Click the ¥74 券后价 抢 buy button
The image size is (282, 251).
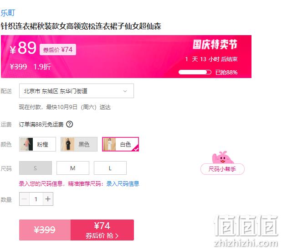click(102, 230)
